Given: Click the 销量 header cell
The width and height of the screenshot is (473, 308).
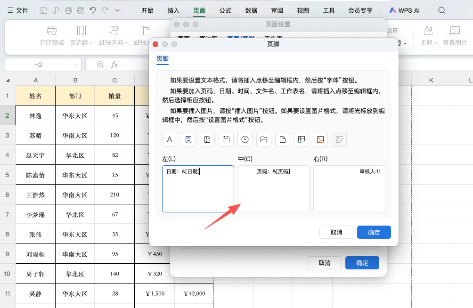Looking at the screenshot, I should point(114,96).
